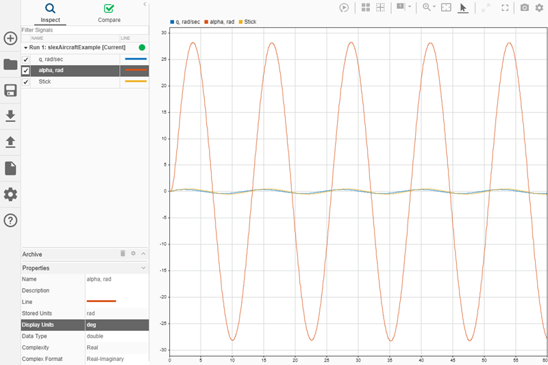Viewport: 548px width, 365px height.
Task: Switch to the Inspect tab
Action: coord(50,13)
